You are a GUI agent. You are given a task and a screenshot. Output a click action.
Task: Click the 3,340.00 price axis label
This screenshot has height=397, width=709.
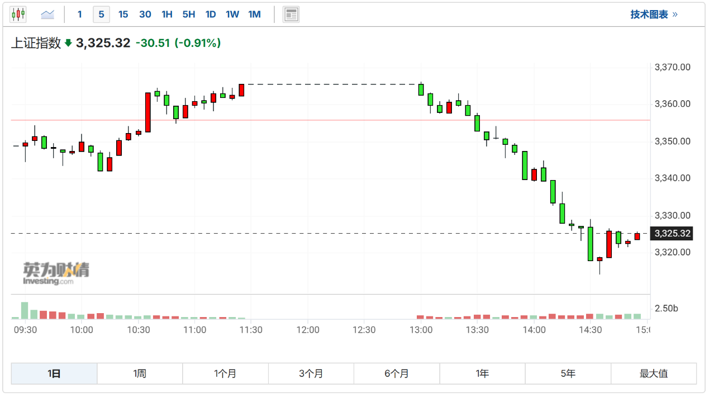click(x=672, y=178)
